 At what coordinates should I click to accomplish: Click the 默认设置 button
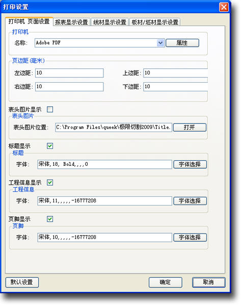coord(22,283)
